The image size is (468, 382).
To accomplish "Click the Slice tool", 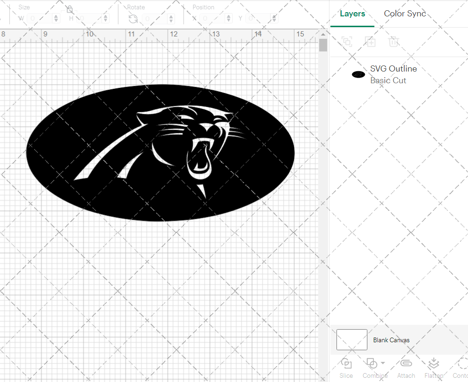I will (346, 368).
